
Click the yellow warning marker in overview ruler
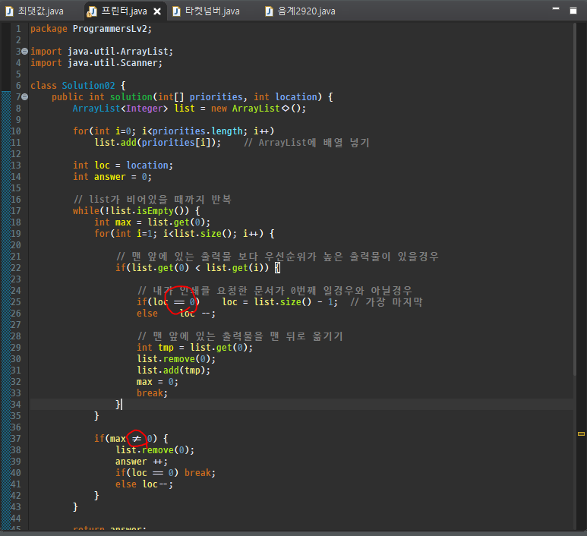point(581,434)
